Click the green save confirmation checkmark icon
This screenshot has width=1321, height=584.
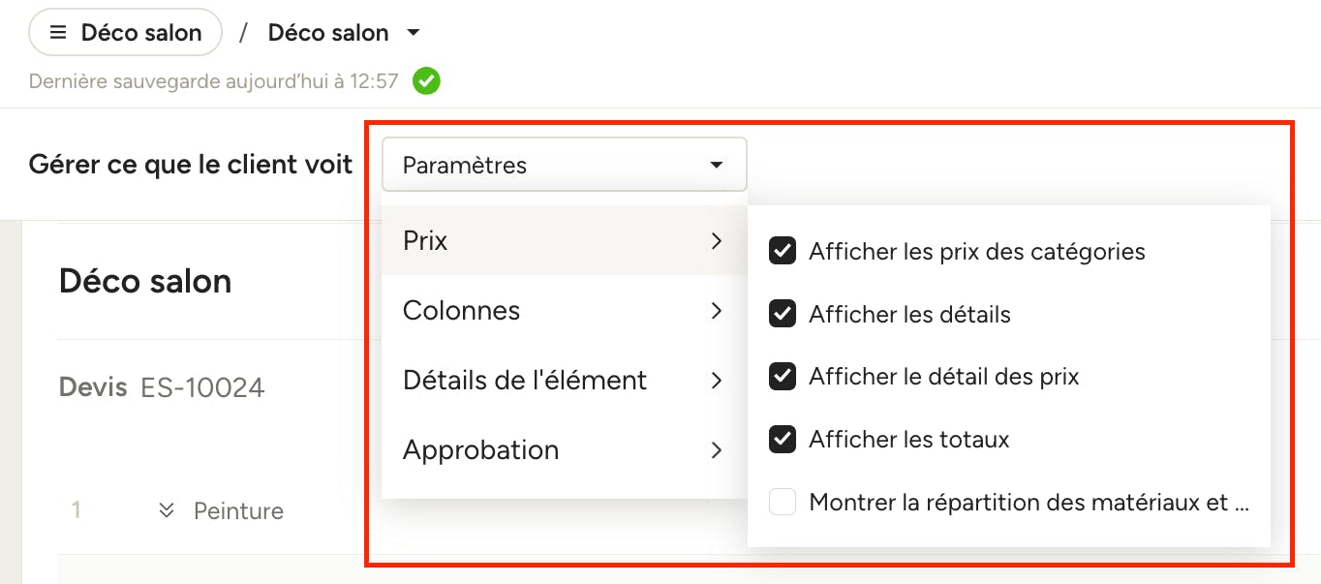pyautogui.click(x=426, y=81)
